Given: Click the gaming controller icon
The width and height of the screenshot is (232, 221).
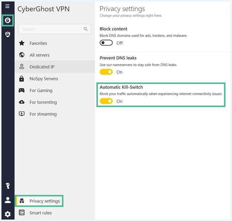Looking at the screenshot, I should (x=22, y=90).
